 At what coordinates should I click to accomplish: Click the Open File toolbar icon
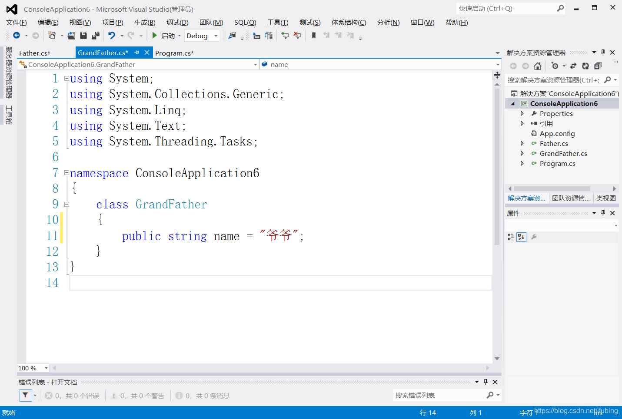click(71, 36)
